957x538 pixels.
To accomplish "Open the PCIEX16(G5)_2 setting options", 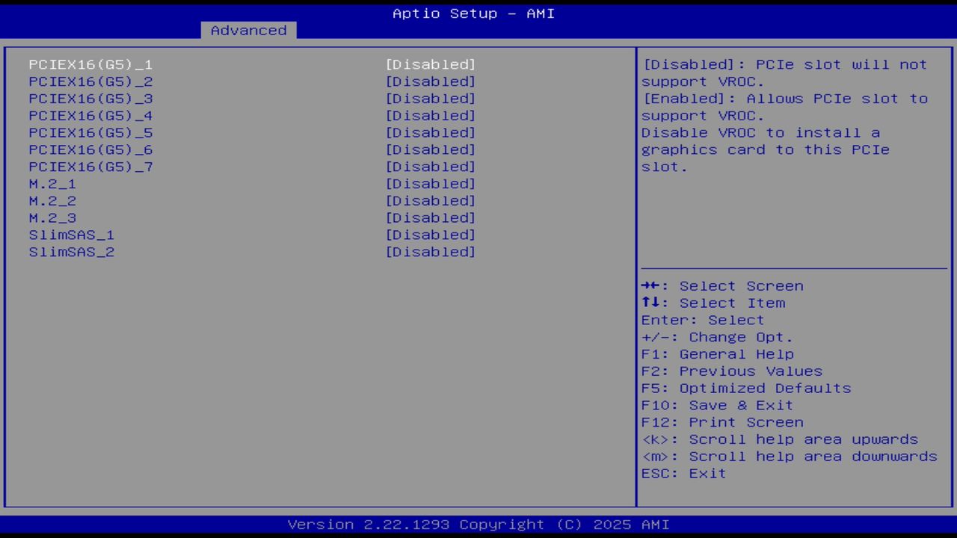I will coord(431,81).
